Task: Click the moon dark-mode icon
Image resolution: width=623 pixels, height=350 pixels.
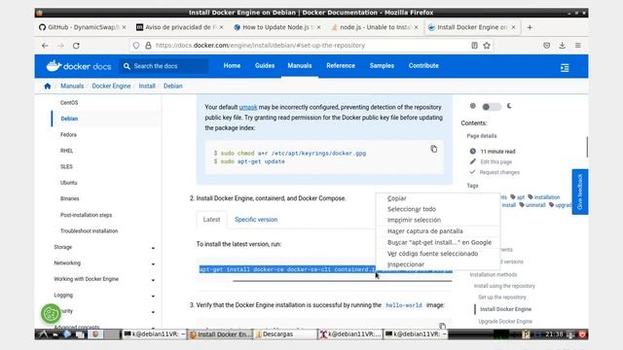Action: [x=509, y=106]
